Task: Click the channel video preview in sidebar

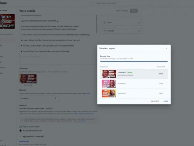Action: (7, 21)
